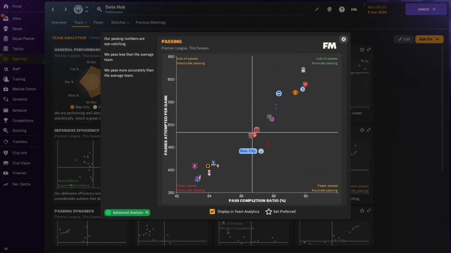Select the Wolves badge on the chart
The height and width of the screenshot is (253, 451).
point(208,166)
